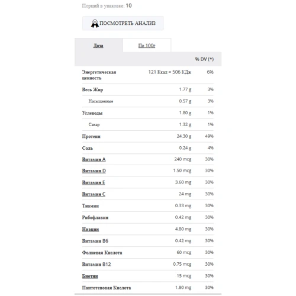Select the Углеводы row label
Image resolution: width=296 pixels, height=296 pixels.
[92, 113]
